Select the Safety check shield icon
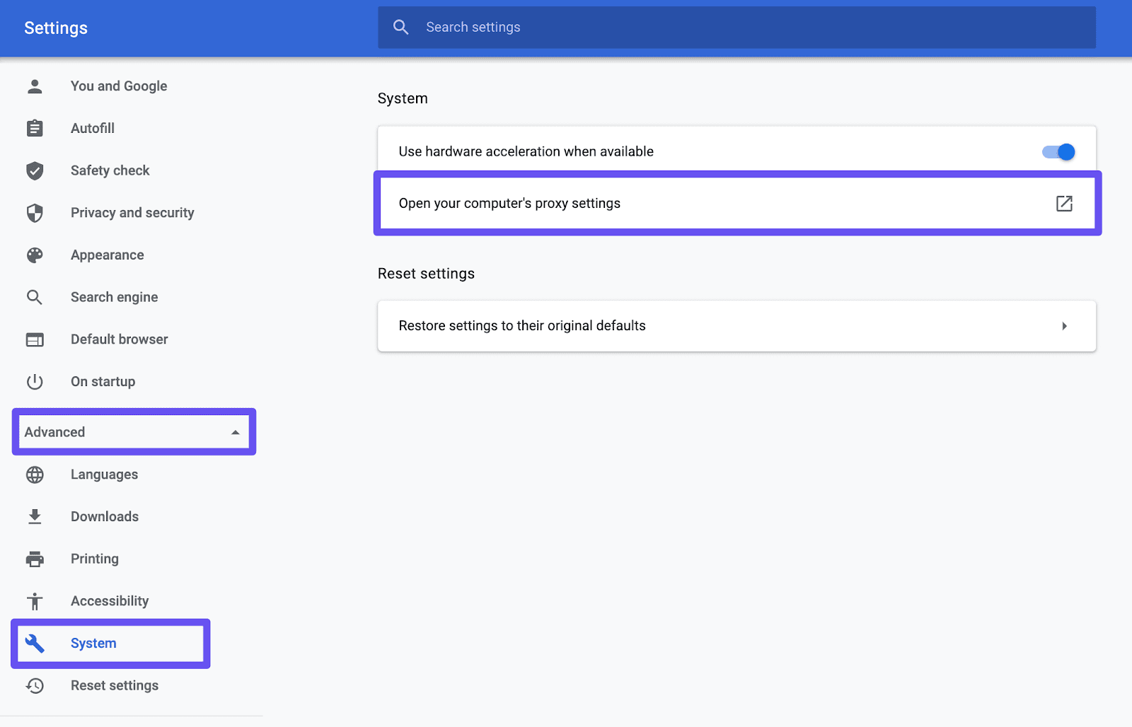The height and width of the screenshot is (727, 1132). point(34,170)
